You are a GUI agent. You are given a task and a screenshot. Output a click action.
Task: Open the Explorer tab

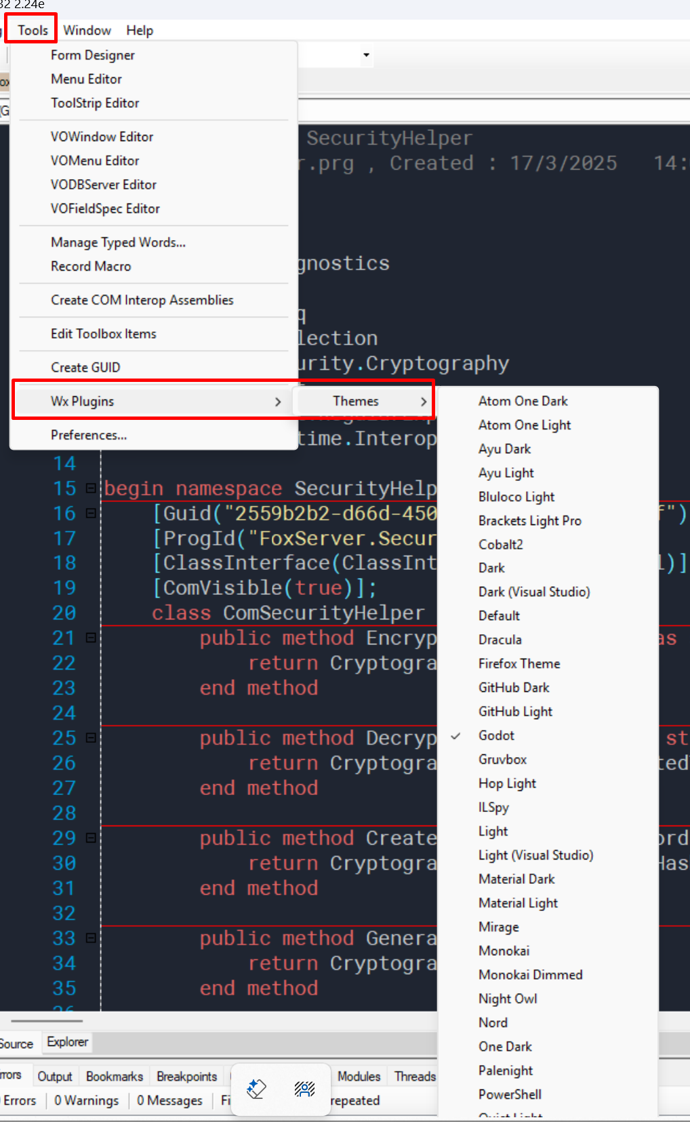pos(68,1042)
